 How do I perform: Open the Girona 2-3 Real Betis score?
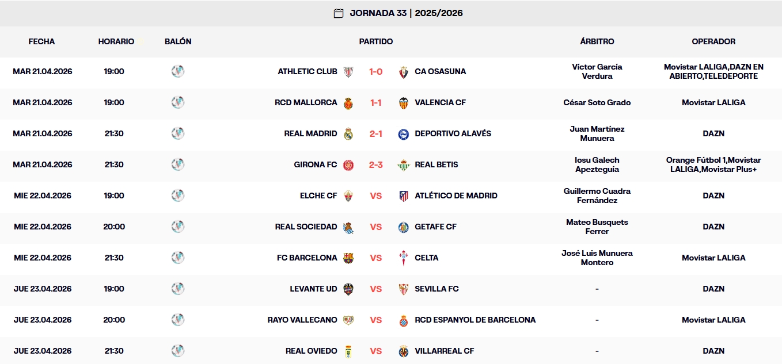pos(375,164)
